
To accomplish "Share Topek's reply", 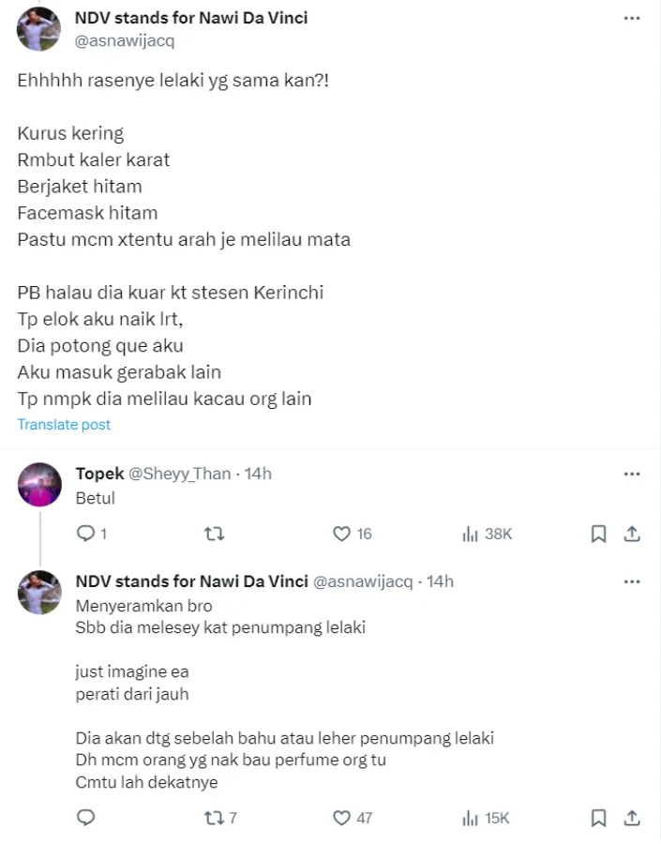I will click(632, 534).
